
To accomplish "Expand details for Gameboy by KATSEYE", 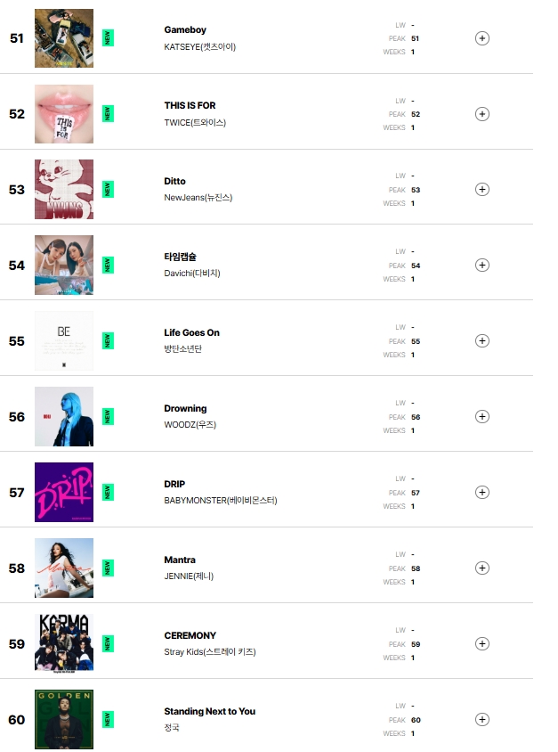I will click(481, 38).
